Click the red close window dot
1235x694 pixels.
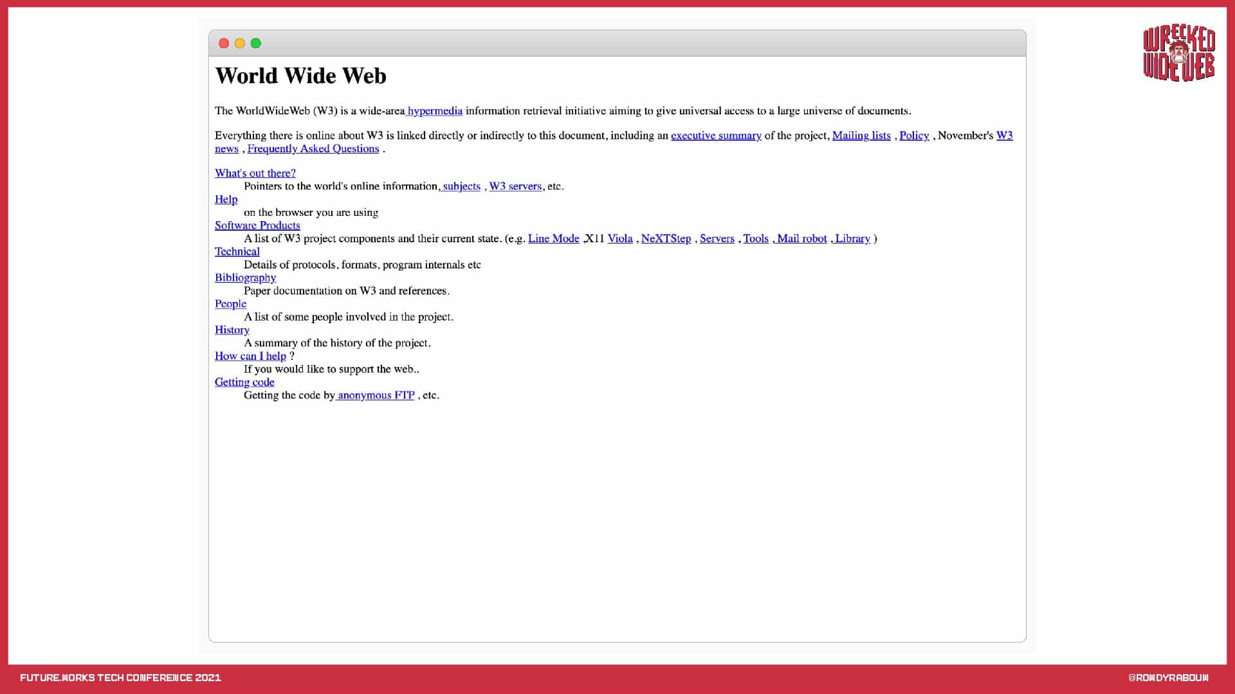(x=224, y=43)
